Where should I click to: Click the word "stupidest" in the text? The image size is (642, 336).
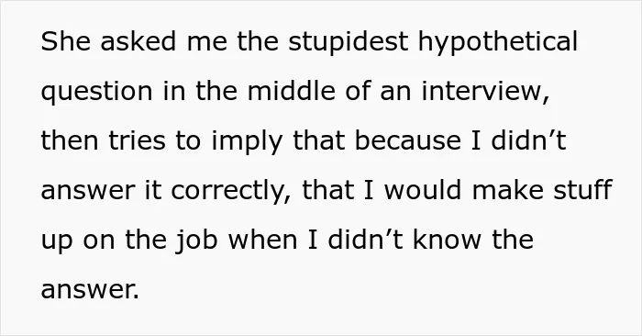[x=348, y=42]
